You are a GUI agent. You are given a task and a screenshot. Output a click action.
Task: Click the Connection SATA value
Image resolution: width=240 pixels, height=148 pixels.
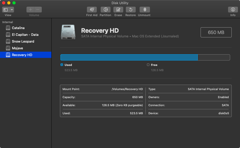(x=225, y=105)
